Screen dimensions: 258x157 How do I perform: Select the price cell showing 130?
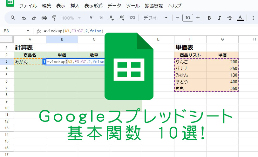(222, 75)
